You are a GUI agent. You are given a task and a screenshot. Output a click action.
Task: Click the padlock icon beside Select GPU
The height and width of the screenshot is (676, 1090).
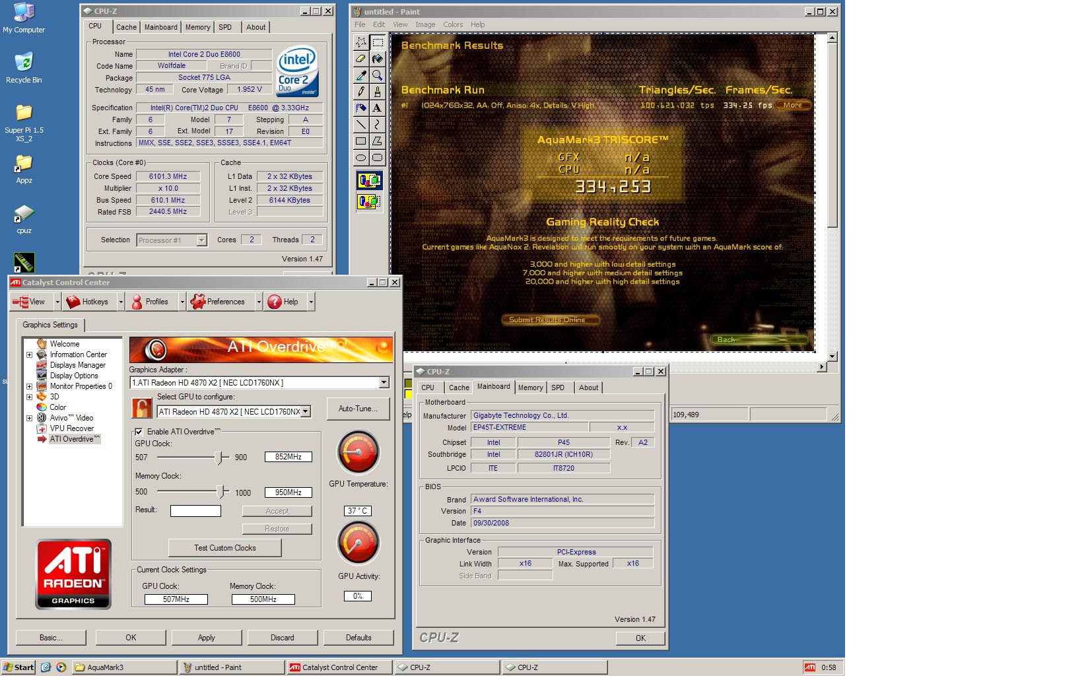coord(142,408)
